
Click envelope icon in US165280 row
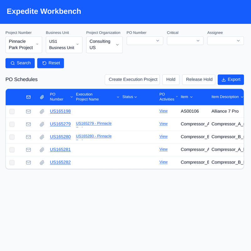28,137
